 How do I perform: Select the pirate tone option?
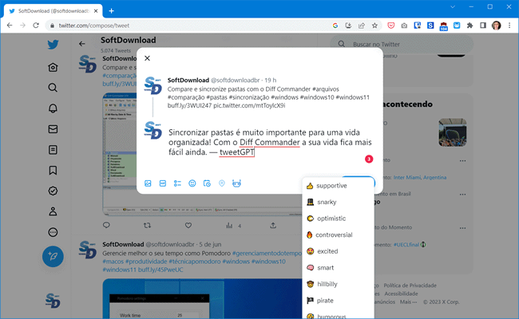pos(338,301)
